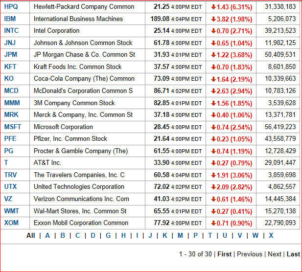Open the UTX ticker symbol

[x=11, y=187]
